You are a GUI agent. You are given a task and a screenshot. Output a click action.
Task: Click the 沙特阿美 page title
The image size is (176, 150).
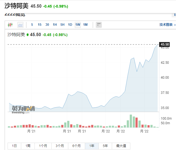(x=16, y=6)
